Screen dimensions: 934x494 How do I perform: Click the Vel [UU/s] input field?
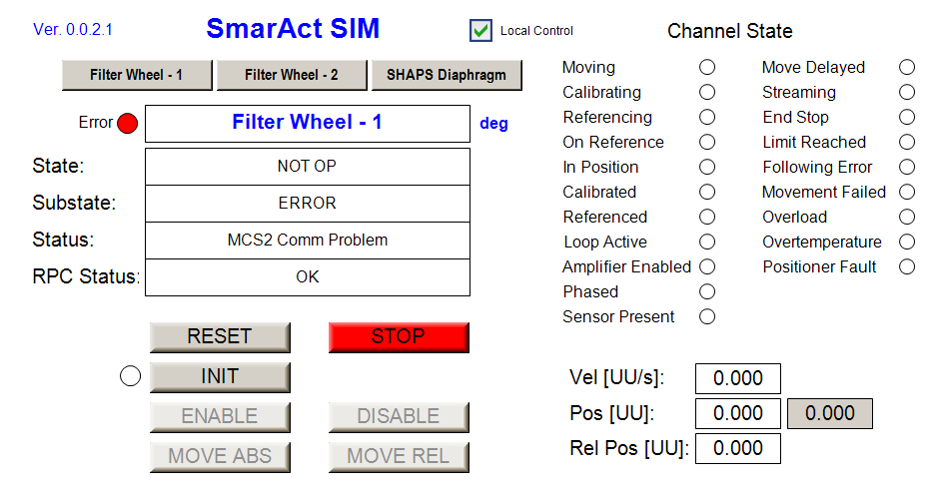pos(738,379)
